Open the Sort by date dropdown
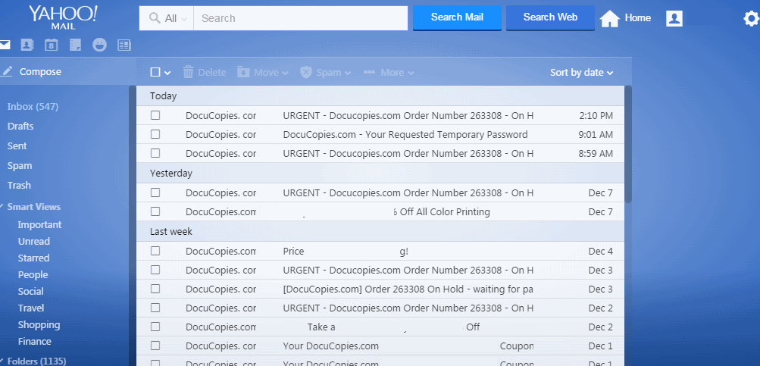Screen dimensions: 760x366 tap(581, 73)
